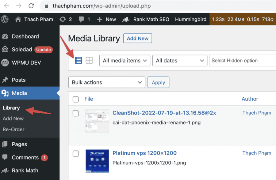Open Comments menu item
Viewport: 276px width, 180px height.
coord(25,157)
